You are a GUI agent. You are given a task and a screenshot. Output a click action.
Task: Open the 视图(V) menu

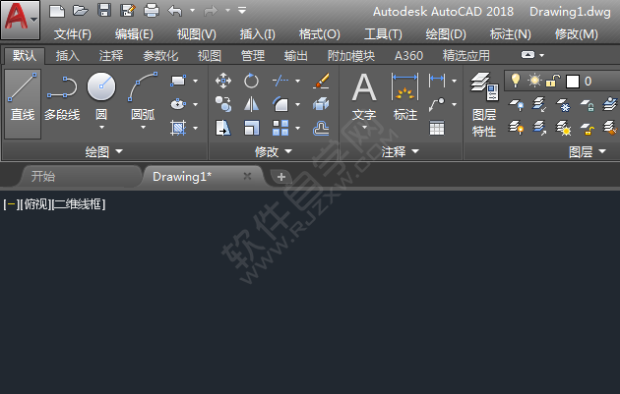pos(197,34)
